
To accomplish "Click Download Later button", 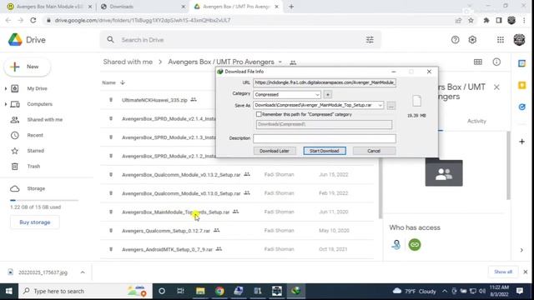I will tap(275, 151).
